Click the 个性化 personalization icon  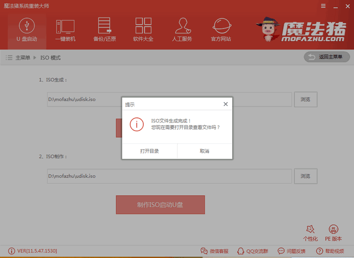pyautogui.click(x=310, y=233)
